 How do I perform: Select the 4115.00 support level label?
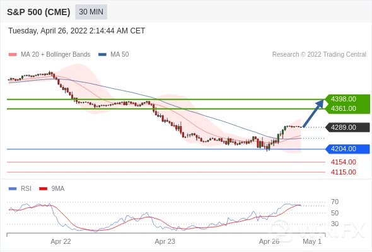344,172
